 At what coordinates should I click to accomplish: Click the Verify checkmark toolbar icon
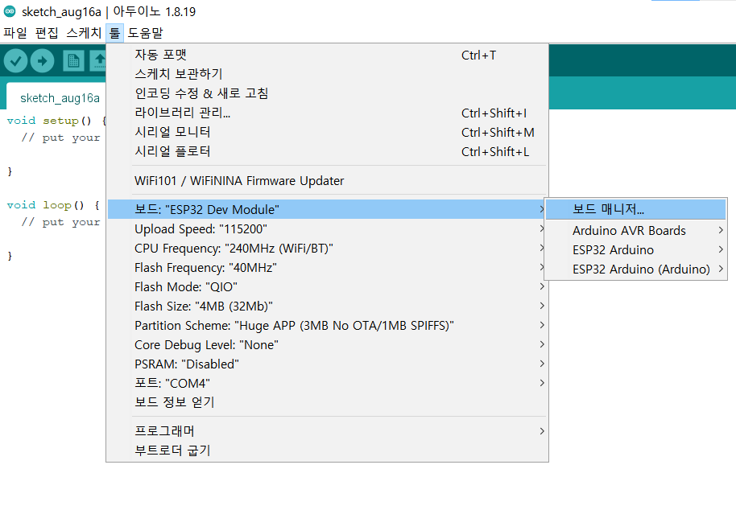(15, 61)
